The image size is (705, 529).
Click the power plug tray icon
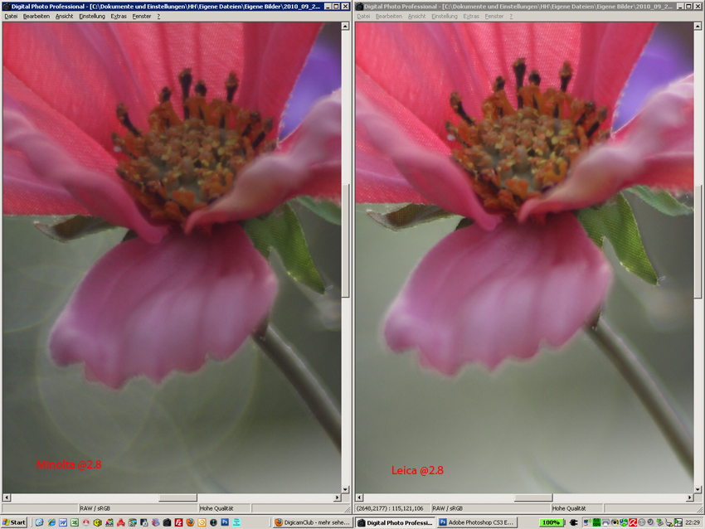click(573, 522)
